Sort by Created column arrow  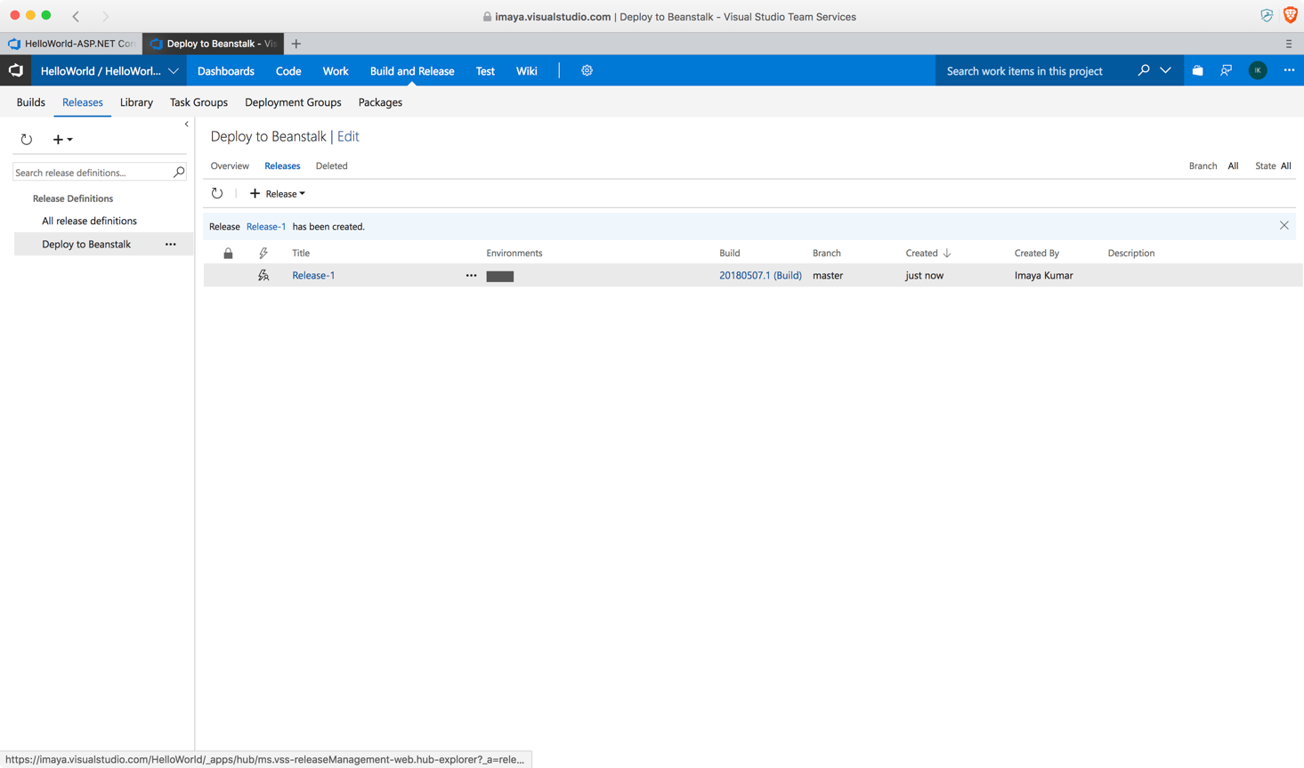tap(947, 253)
